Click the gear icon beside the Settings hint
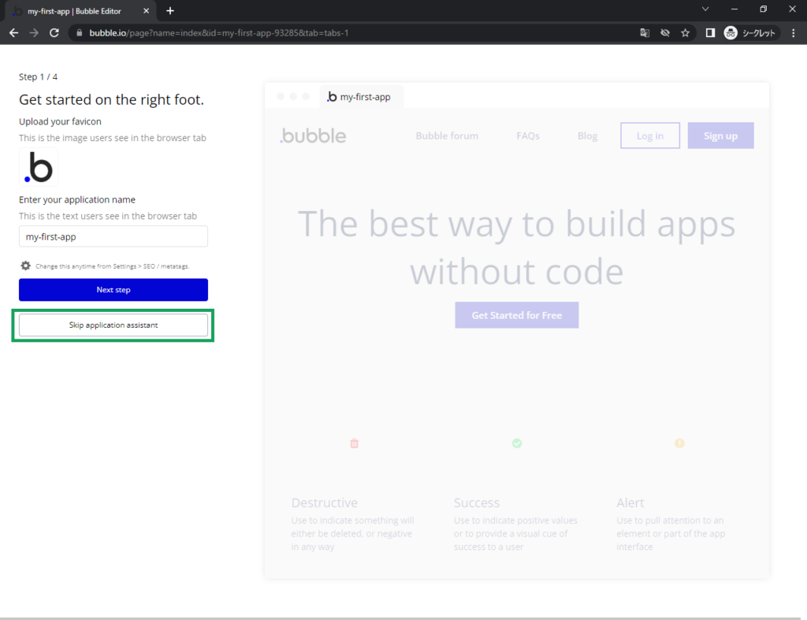Image resolution: width=807 pixels, height=620 pixels. [25, 266]
